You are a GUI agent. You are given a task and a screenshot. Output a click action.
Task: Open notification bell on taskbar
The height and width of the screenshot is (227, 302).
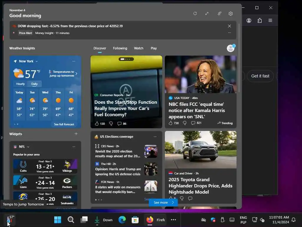[x=293, y=220]
